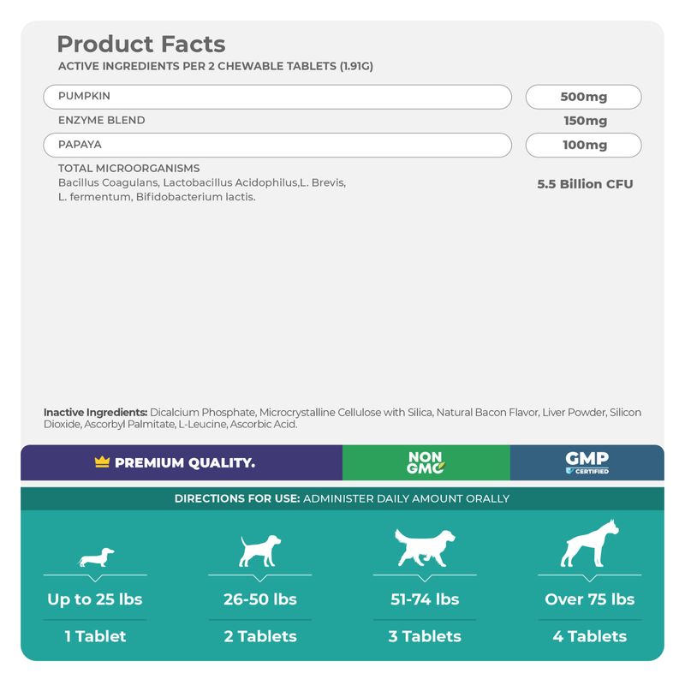This screenshot has height=685, width=685.
Task: Click the GMP Certified badge
Action: click(x=587, y=462)
